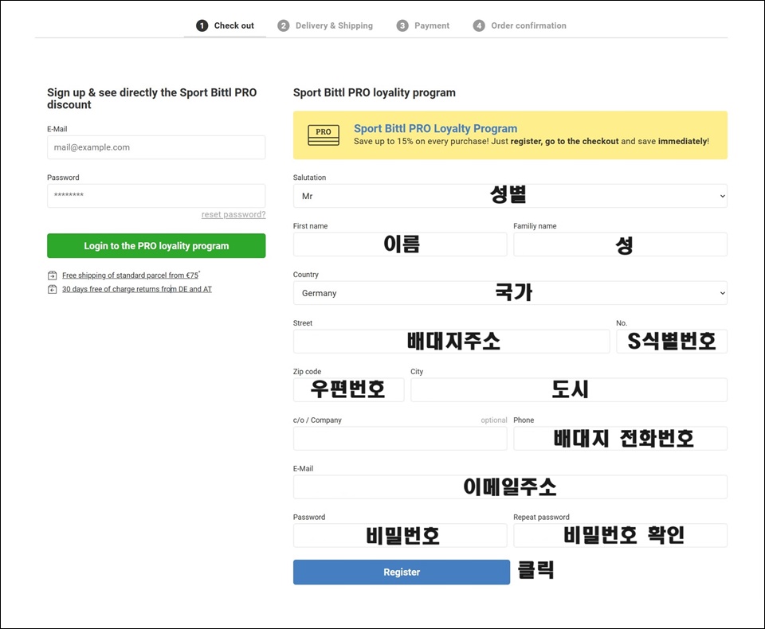Click the green Login to the PRO loyality program button
The width and height of the screenshot is (765, 629).
click(156, 246)
